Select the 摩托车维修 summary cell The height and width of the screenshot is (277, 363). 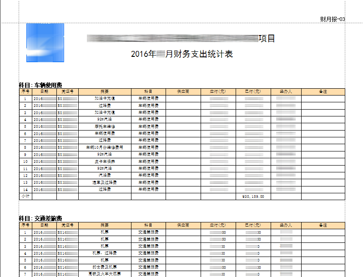pos(105,126)
